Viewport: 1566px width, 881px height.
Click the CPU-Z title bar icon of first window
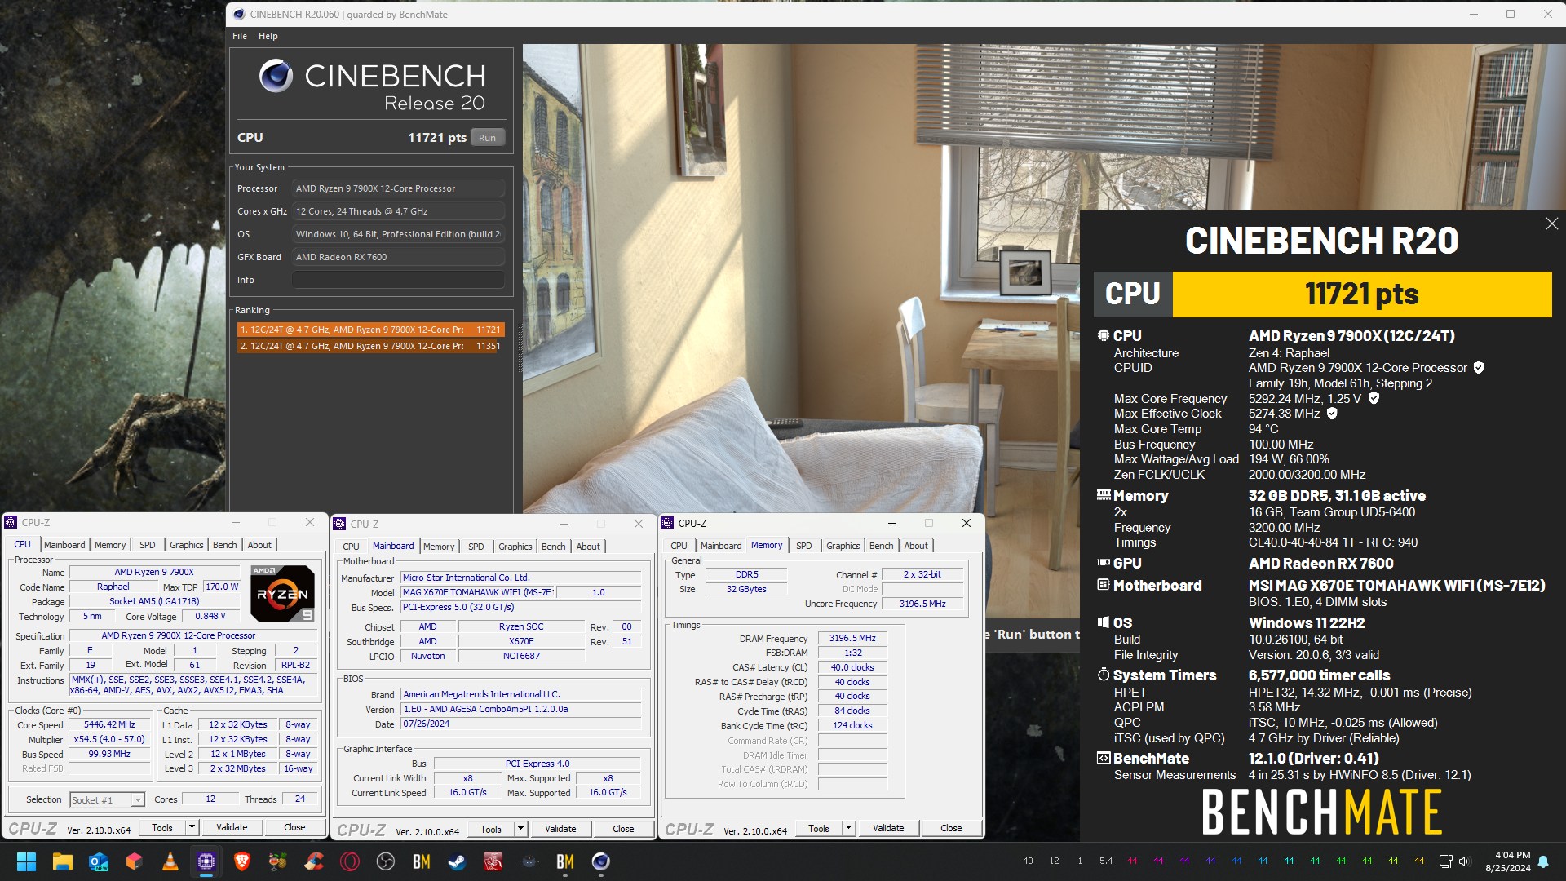tap(11, 522)
